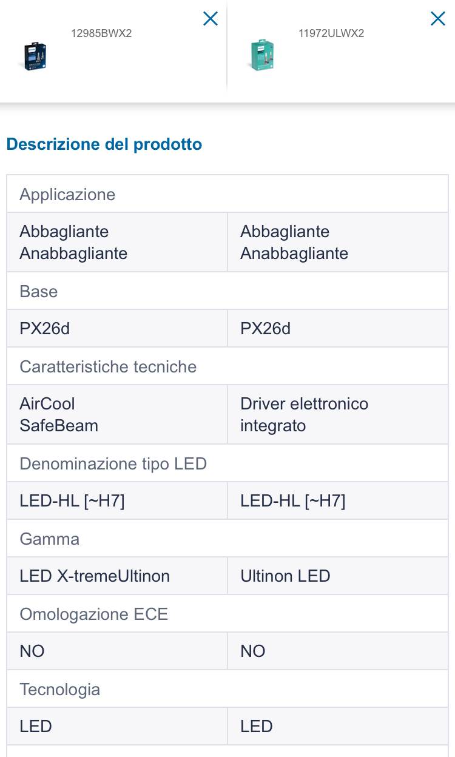Click the 12985BWX2 product code

pos(101,33)
